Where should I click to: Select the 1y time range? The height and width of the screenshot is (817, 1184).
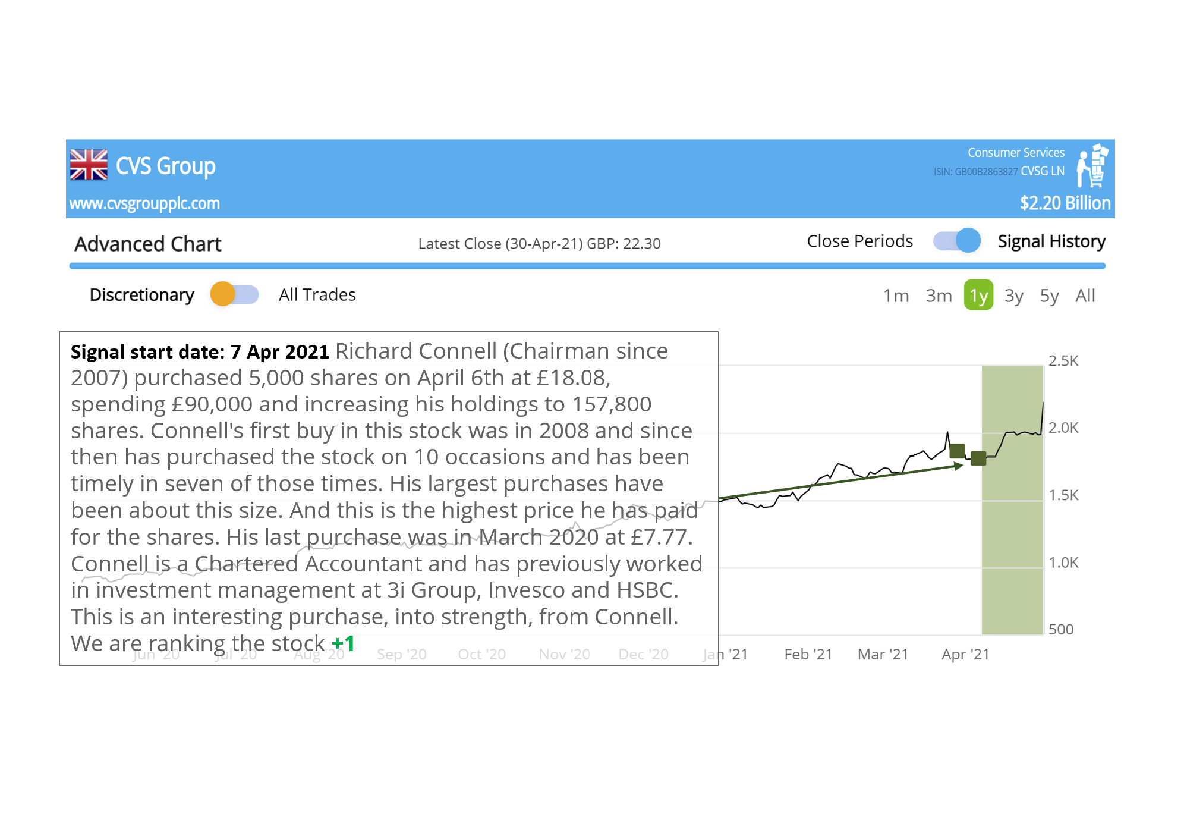pyautogui.click(x=978, y=296)
